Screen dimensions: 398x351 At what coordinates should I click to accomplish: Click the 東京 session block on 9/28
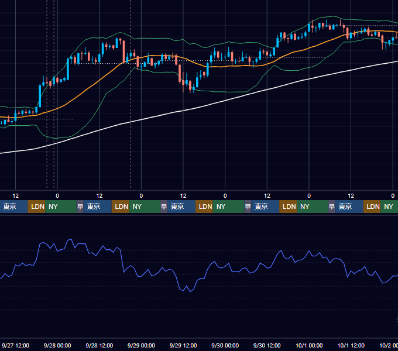click(x=98, y=207)
